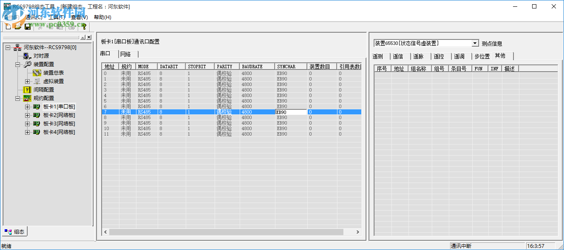564x250 pixels.
Task: Select the 对时源 clock icon in the tree
Action: click(26, 56)
